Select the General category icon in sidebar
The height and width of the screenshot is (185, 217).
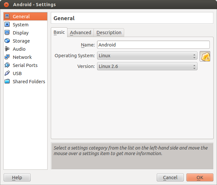(7, 17)
